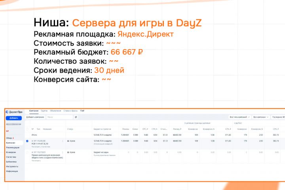
Task: Open Статистика in the sidebar
Action: click(x=11, y=157)
